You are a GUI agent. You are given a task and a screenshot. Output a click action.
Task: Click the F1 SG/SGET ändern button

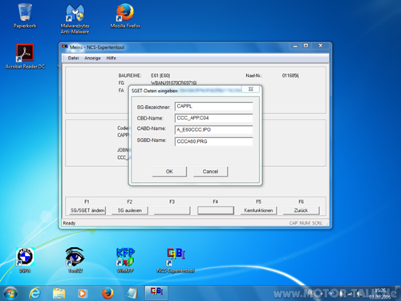click(87, 210)
